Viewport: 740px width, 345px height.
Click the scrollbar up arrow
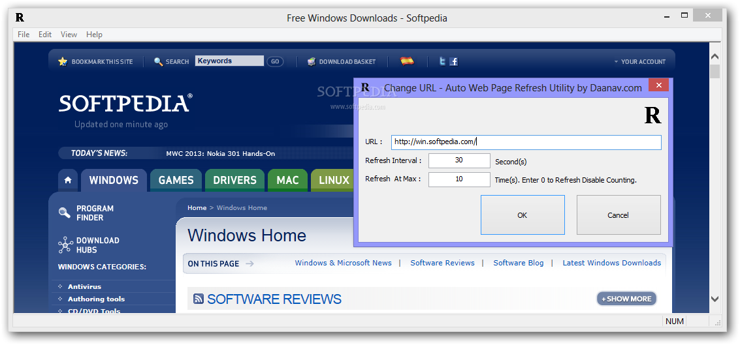click(x=715, y=57)
